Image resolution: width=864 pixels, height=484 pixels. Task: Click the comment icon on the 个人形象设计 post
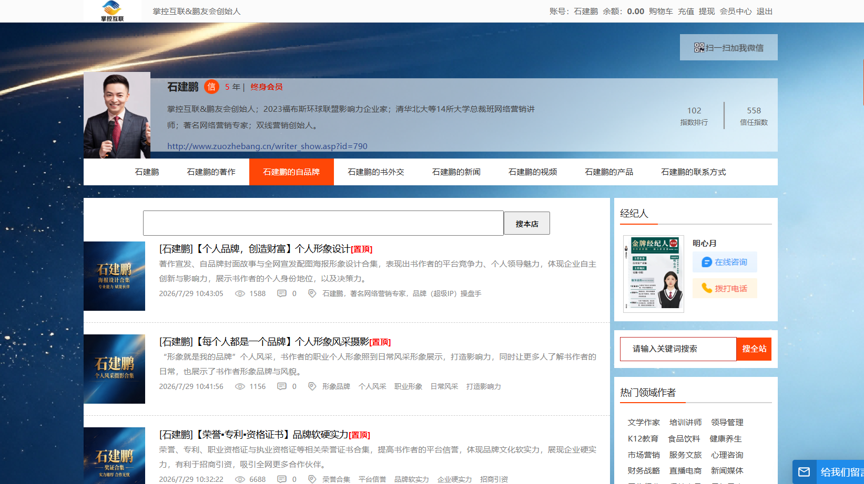pyautogui.click(x=282, y=294)
